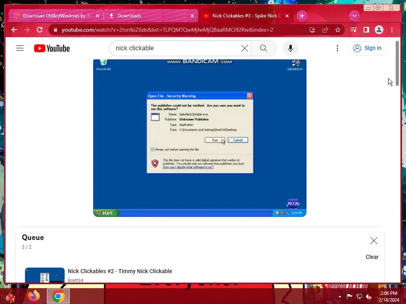This screenshot has width=406, height=304.
Task: Close the Download ChilledWindows tab
Action: 98,16
